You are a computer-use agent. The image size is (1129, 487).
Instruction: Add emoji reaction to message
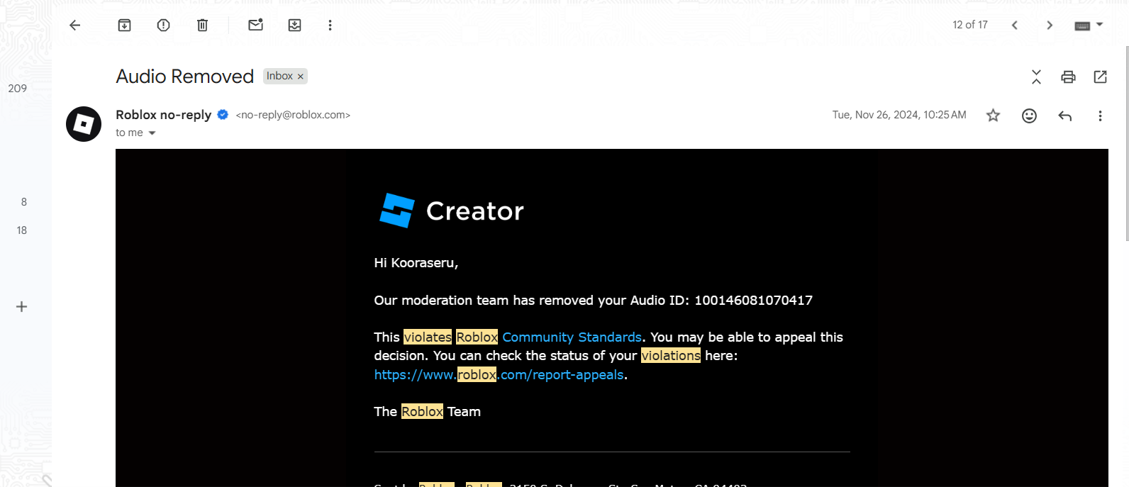click(1029, 116)
